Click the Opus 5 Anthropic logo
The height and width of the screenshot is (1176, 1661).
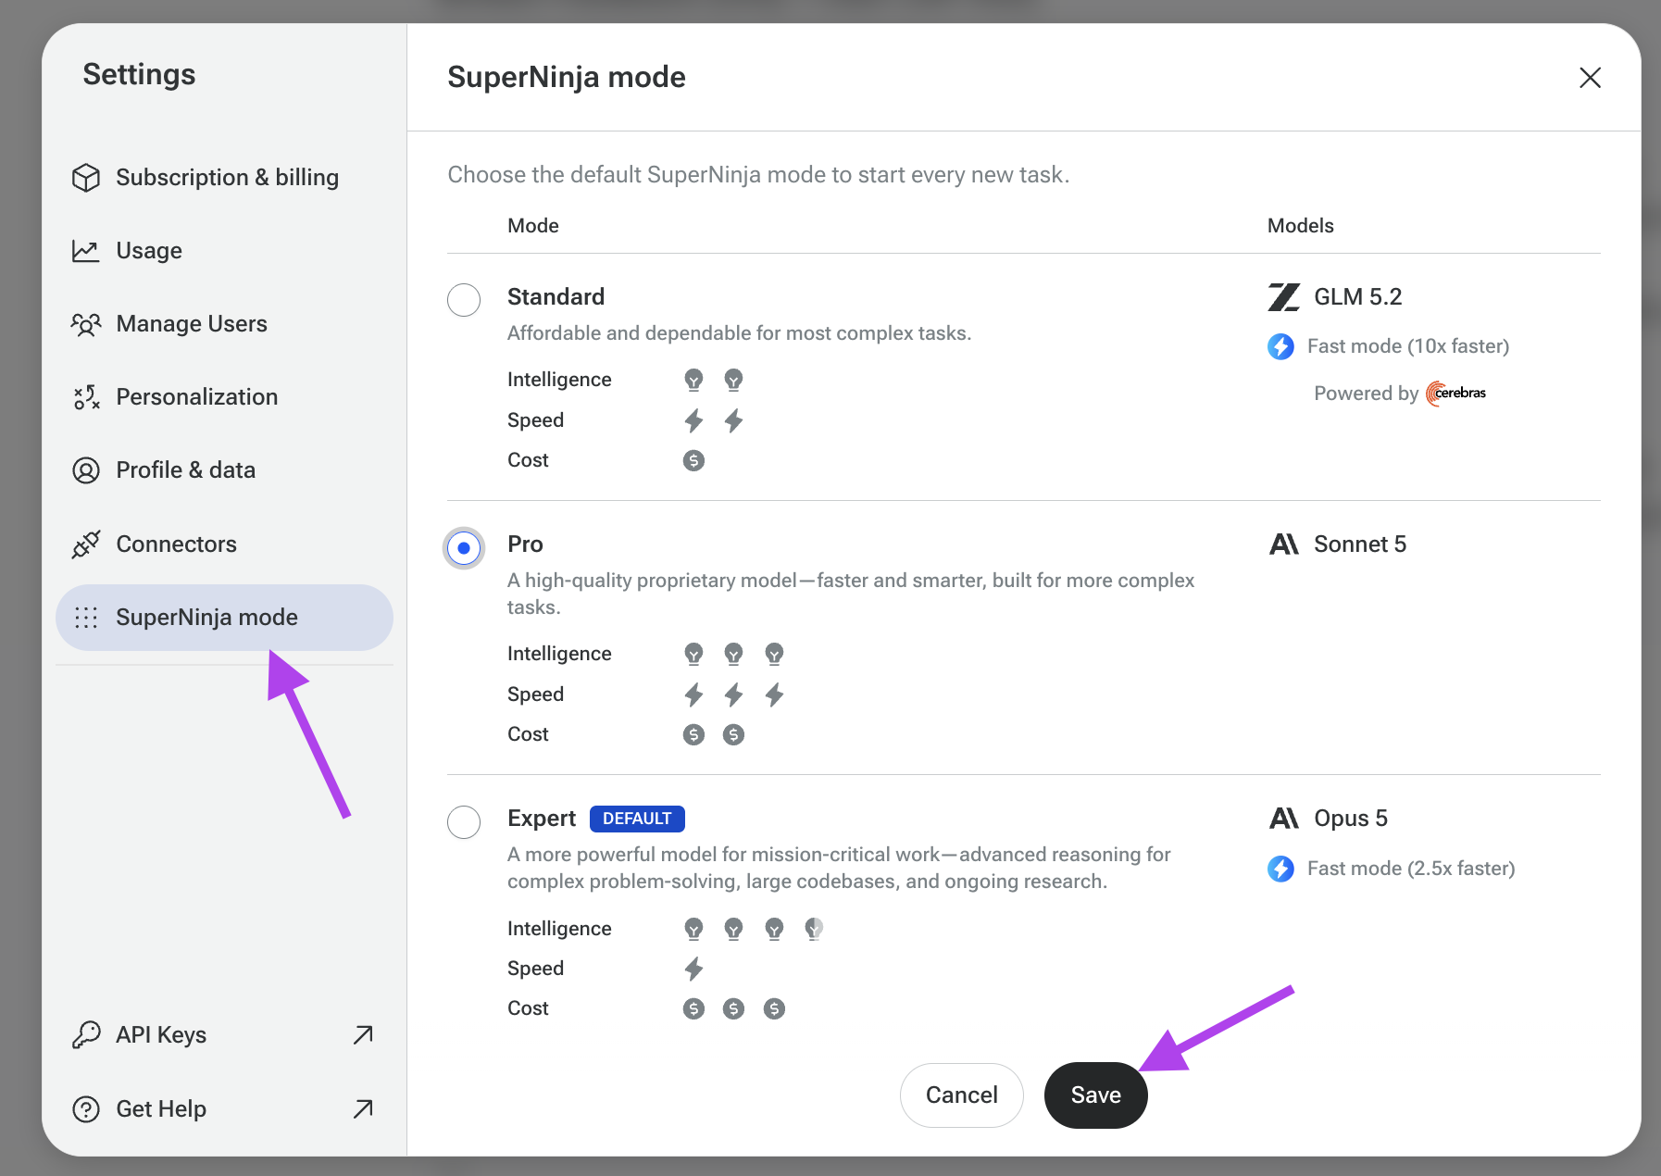(1284, 819)
